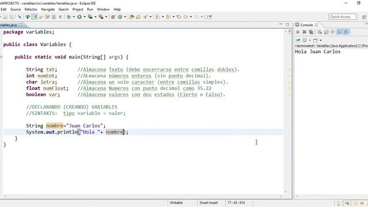Toggle Mark Occurrences highlighter icon

tap(34, 17)
